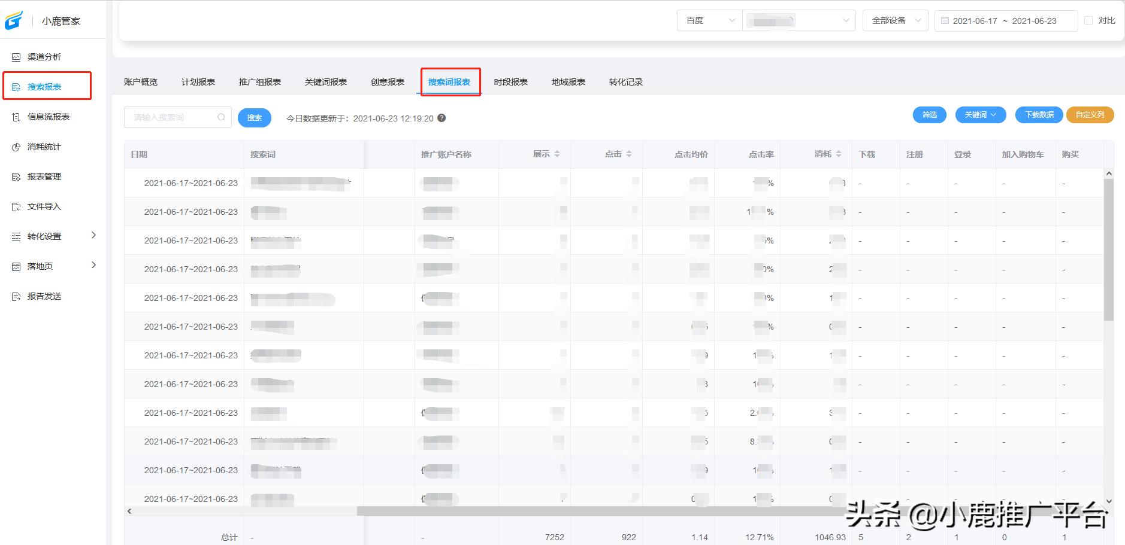1125x545 pixels.
Task: Click the 小鹿管家 logo
Action: pos(14,20)
